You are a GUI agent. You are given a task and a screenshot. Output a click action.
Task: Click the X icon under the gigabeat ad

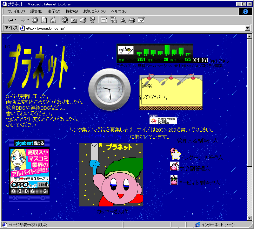click(15, 198)
